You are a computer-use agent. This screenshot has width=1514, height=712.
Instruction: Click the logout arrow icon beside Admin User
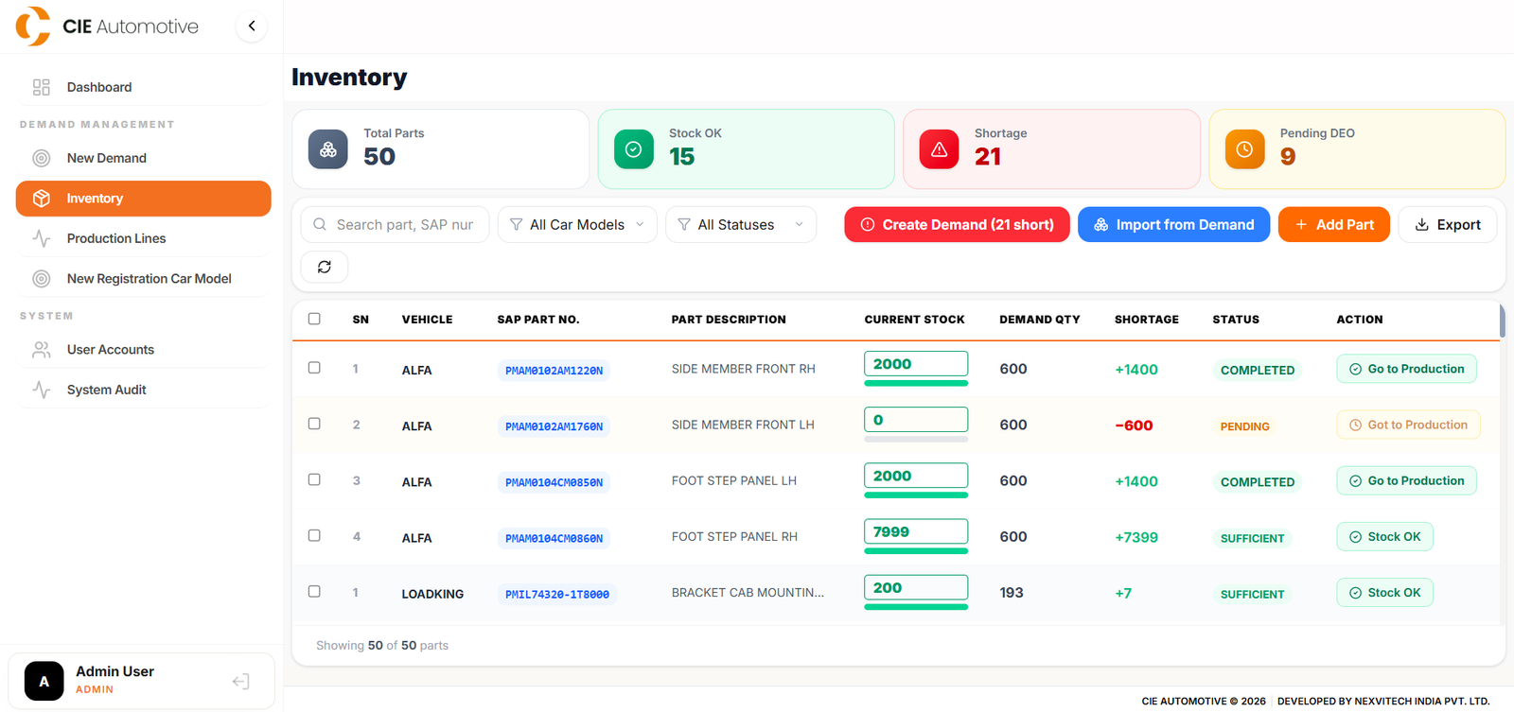(x=240, y=681)
